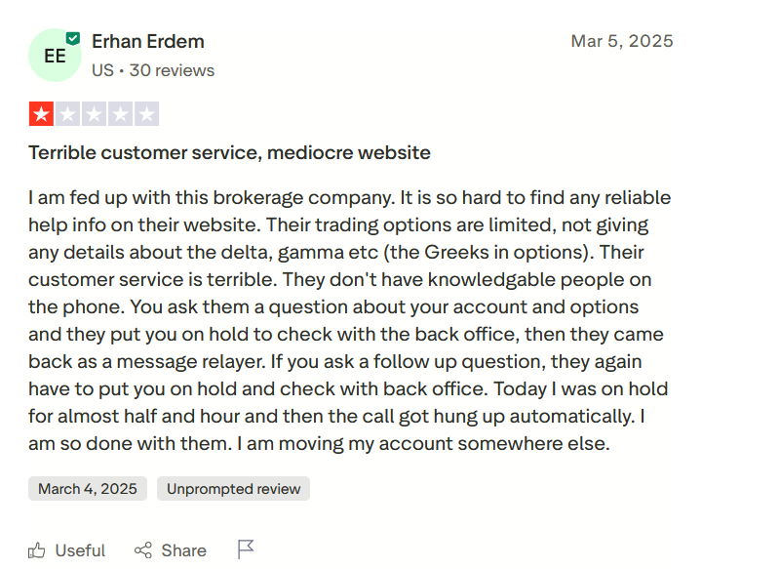Click the "30 reviews" count text
The width and height of the screenshot is (780, 569).
click(172, 70)
